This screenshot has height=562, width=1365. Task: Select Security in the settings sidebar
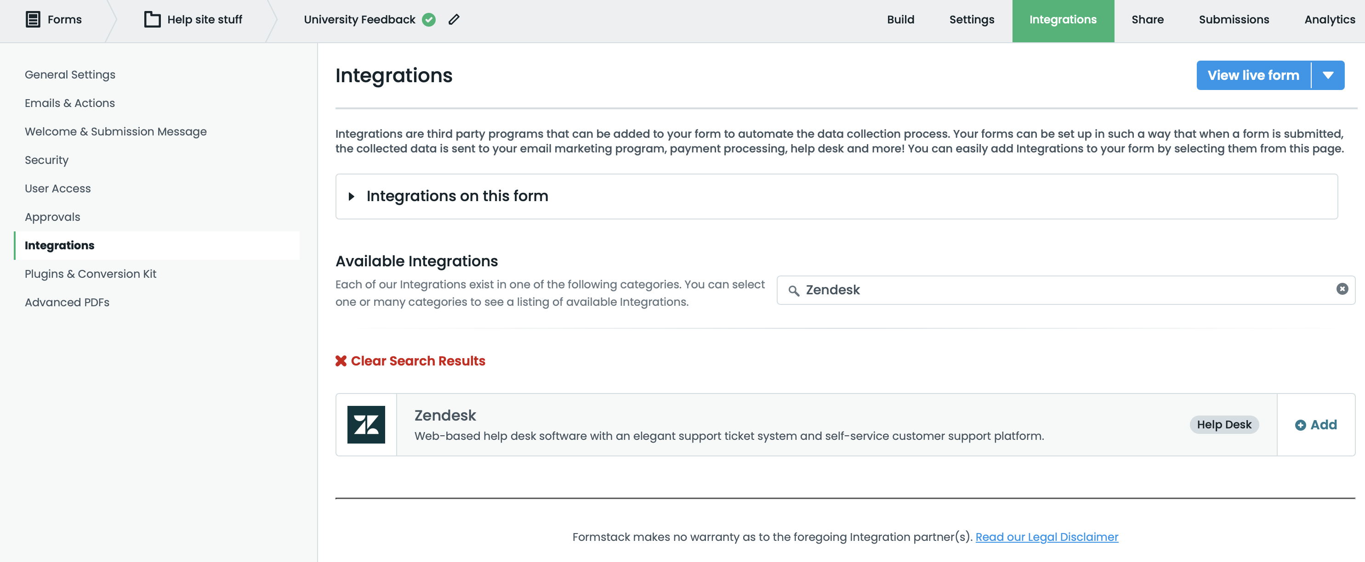pos(46,160)
